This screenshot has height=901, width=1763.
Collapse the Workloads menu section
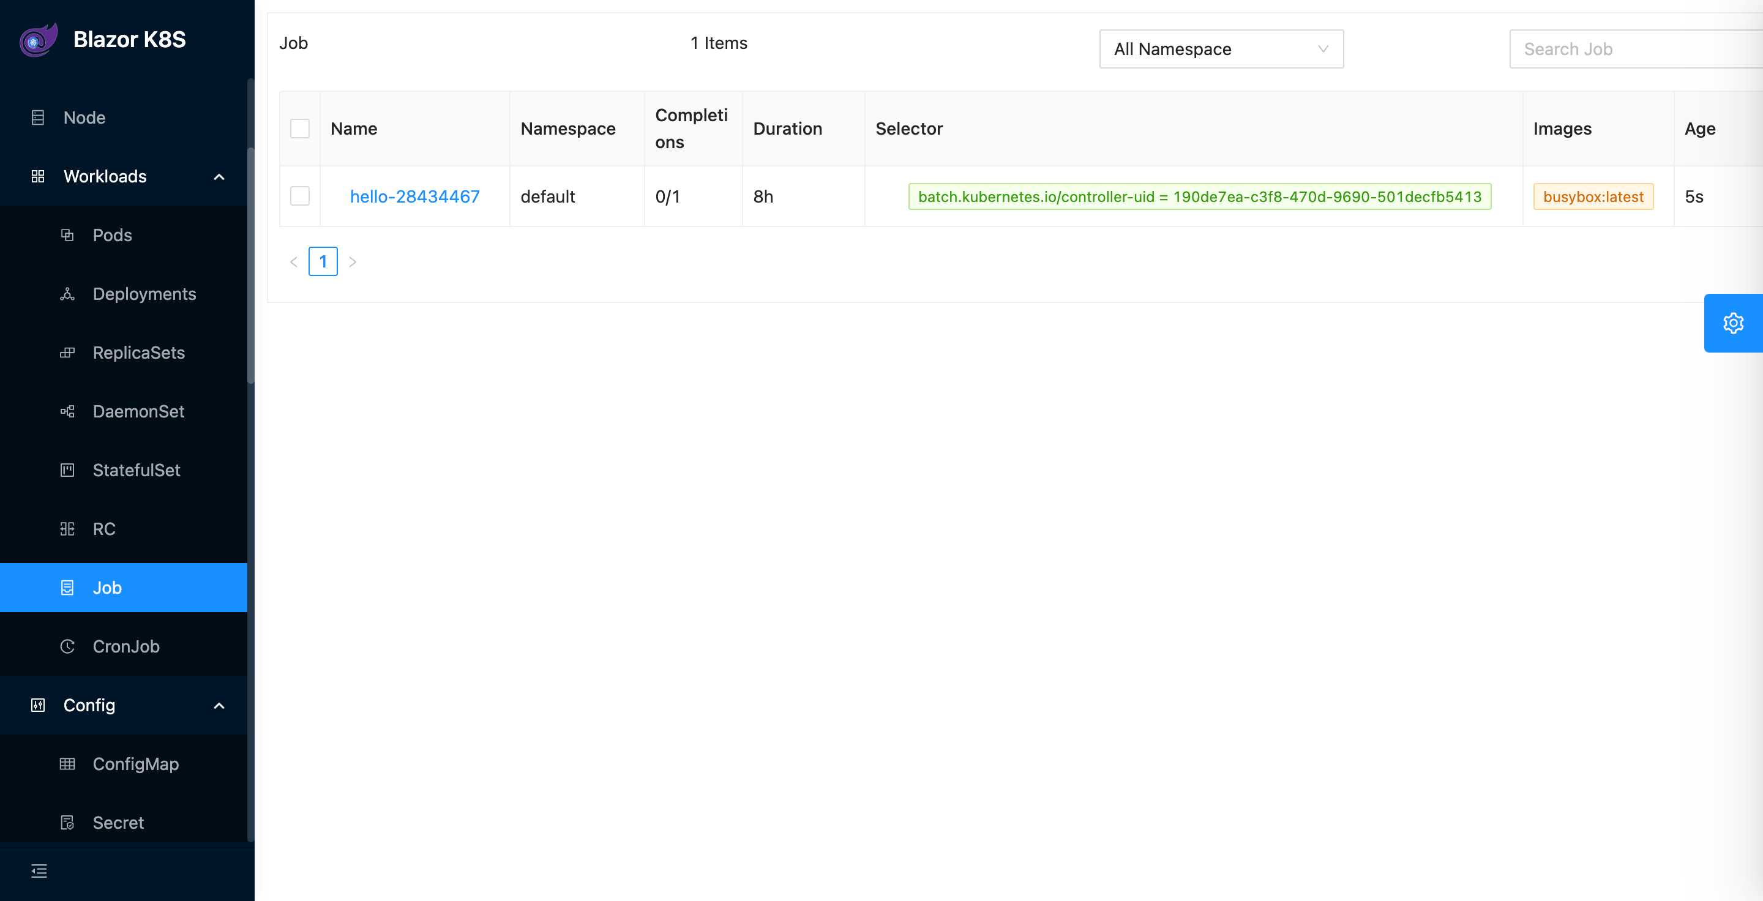pyautogui.click(x=219, y=177)
